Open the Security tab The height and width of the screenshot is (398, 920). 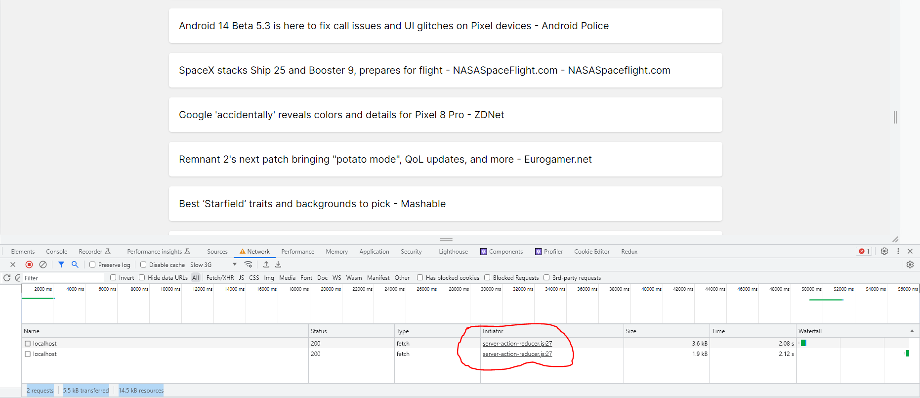click(411, 252)
